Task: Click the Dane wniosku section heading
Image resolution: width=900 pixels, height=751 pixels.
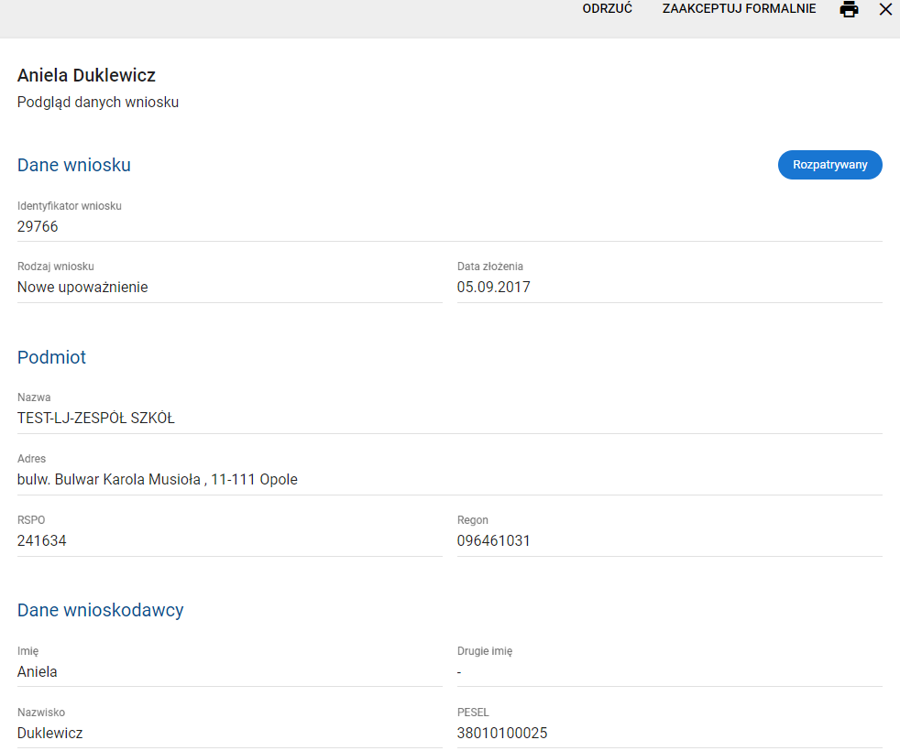Action: click(74, 165)
